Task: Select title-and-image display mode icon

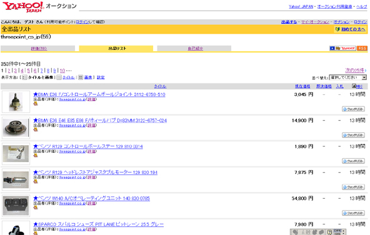Action: coord(24,77)
